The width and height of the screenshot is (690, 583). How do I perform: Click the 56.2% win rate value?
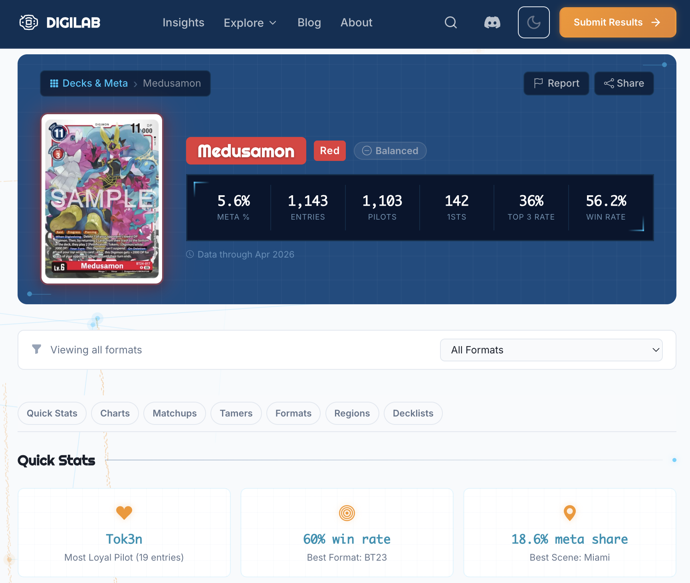pyautogui.click(x=606, y=201)
